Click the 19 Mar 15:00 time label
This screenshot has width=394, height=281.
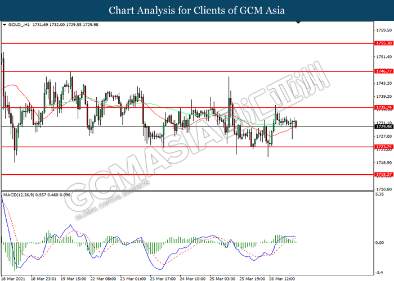pyautogui.click(x=73, y=279)
